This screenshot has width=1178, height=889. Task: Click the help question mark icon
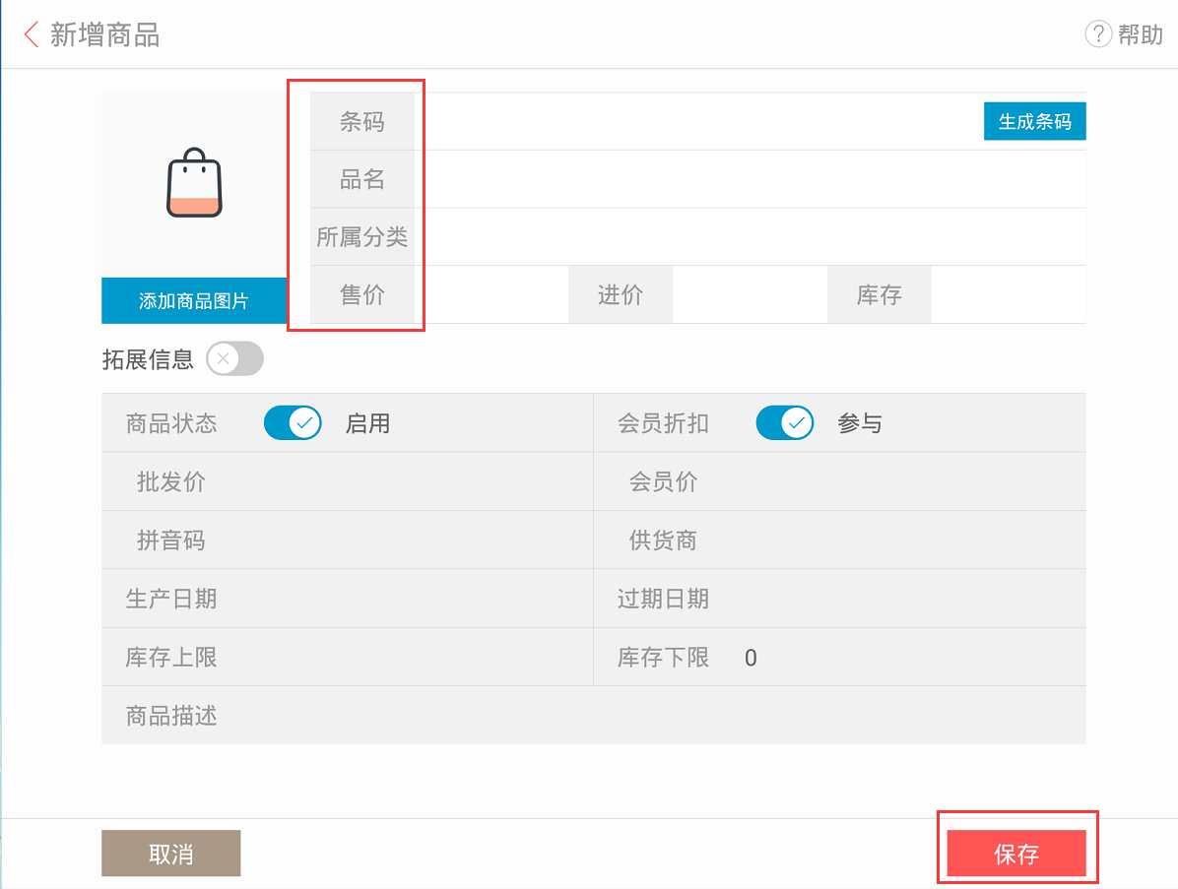click(1097, 35)
